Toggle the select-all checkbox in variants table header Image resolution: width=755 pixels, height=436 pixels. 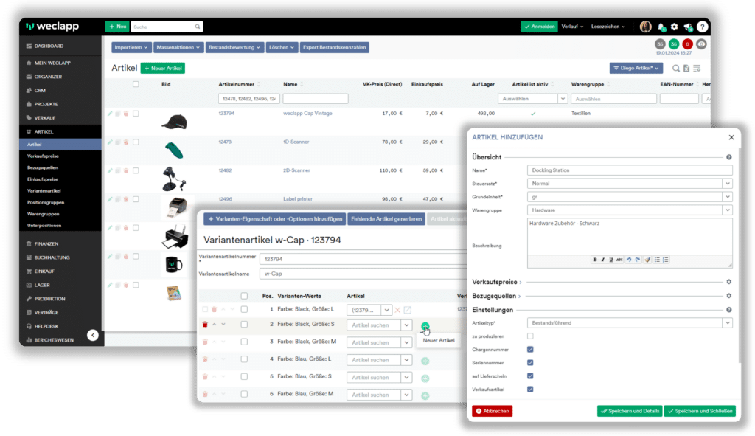point(244,296)
